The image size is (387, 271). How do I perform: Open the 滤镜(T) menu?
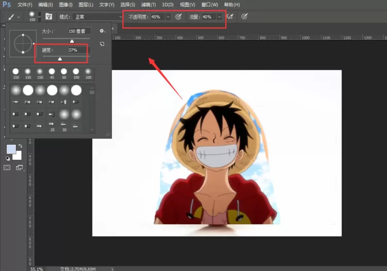[x=148, y=5]
